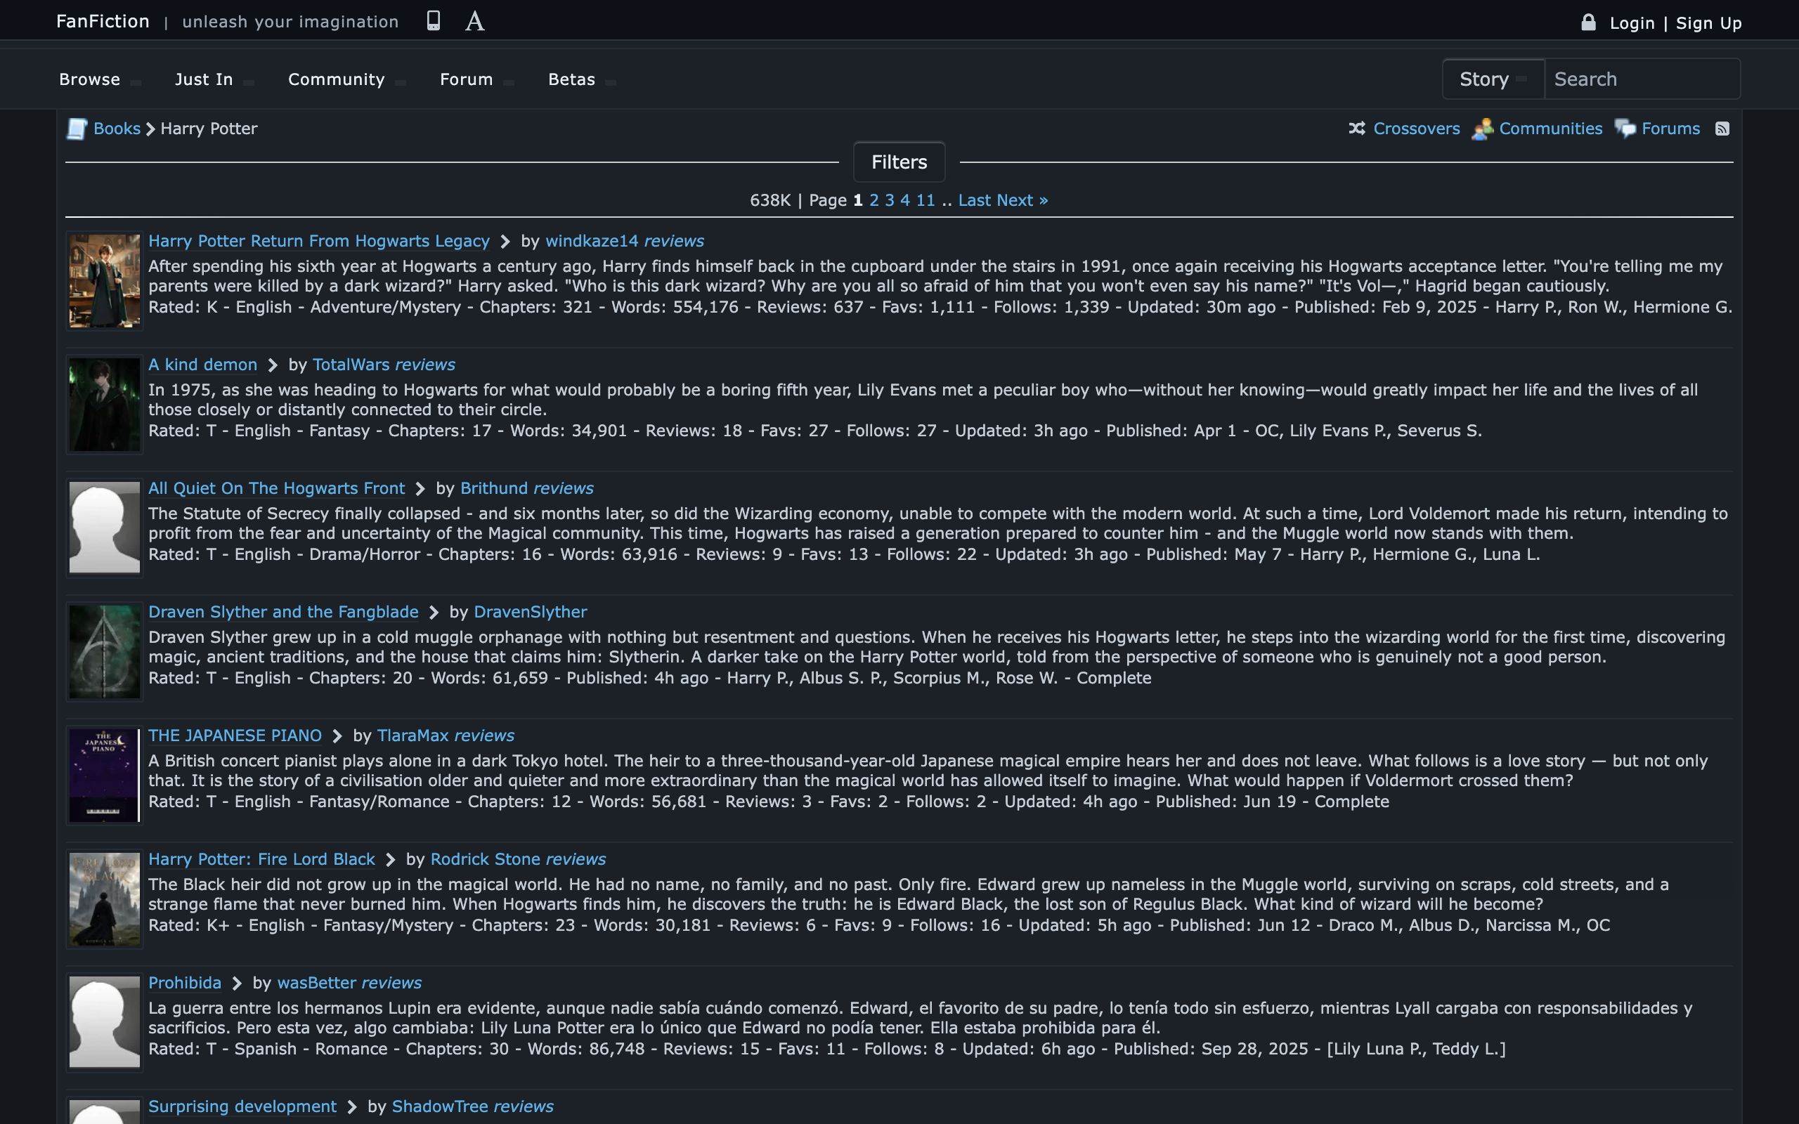Open THE JAPANESE PIANO story

tap(235, 736)
